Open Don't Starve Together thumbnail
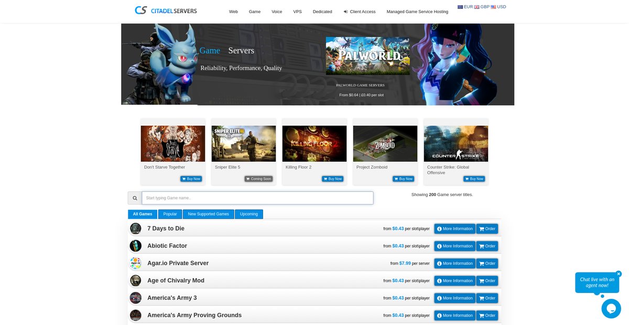 [x=173, y=144]
